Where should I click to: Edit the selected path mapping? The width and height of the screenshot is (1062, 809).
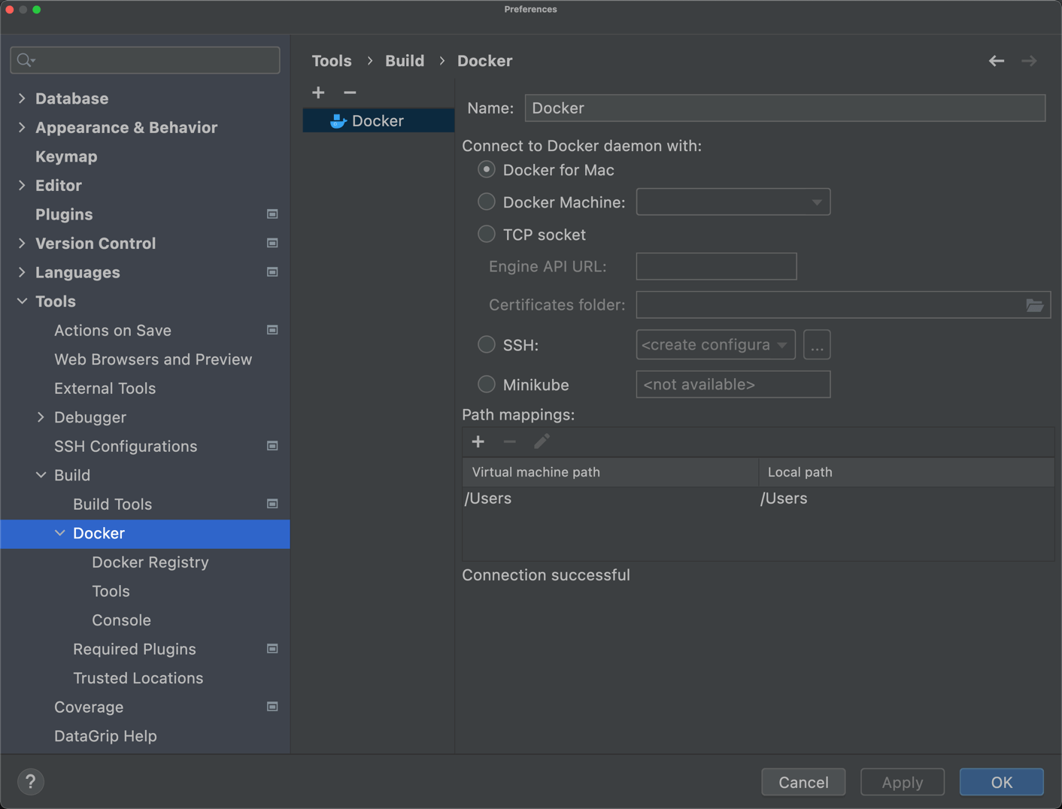541,441
